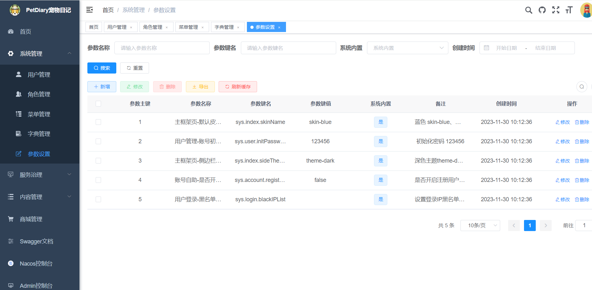The height and width of the screenshot is (290, 592).
Task: Close the 菜单管理 tab
Action: coord(202,27)
